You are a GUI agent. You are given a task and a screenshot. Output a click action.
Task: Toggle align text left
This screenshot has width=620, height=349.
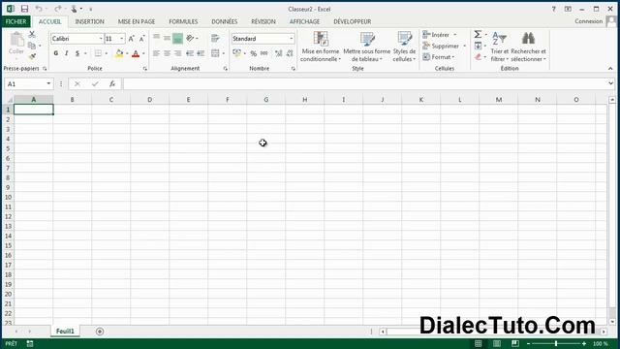click(156, 53)
